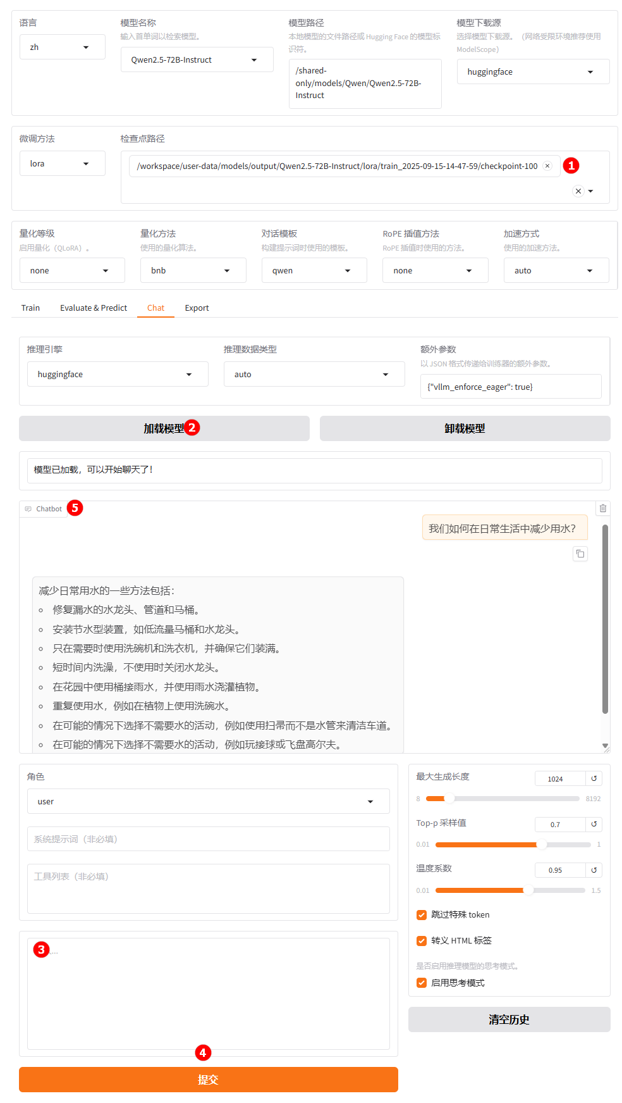Viewport: 622px width, 1103px height.
Task: Expand the inference engine huggingface dropdown
Action: pyautogui.click(x=118, y=375)
